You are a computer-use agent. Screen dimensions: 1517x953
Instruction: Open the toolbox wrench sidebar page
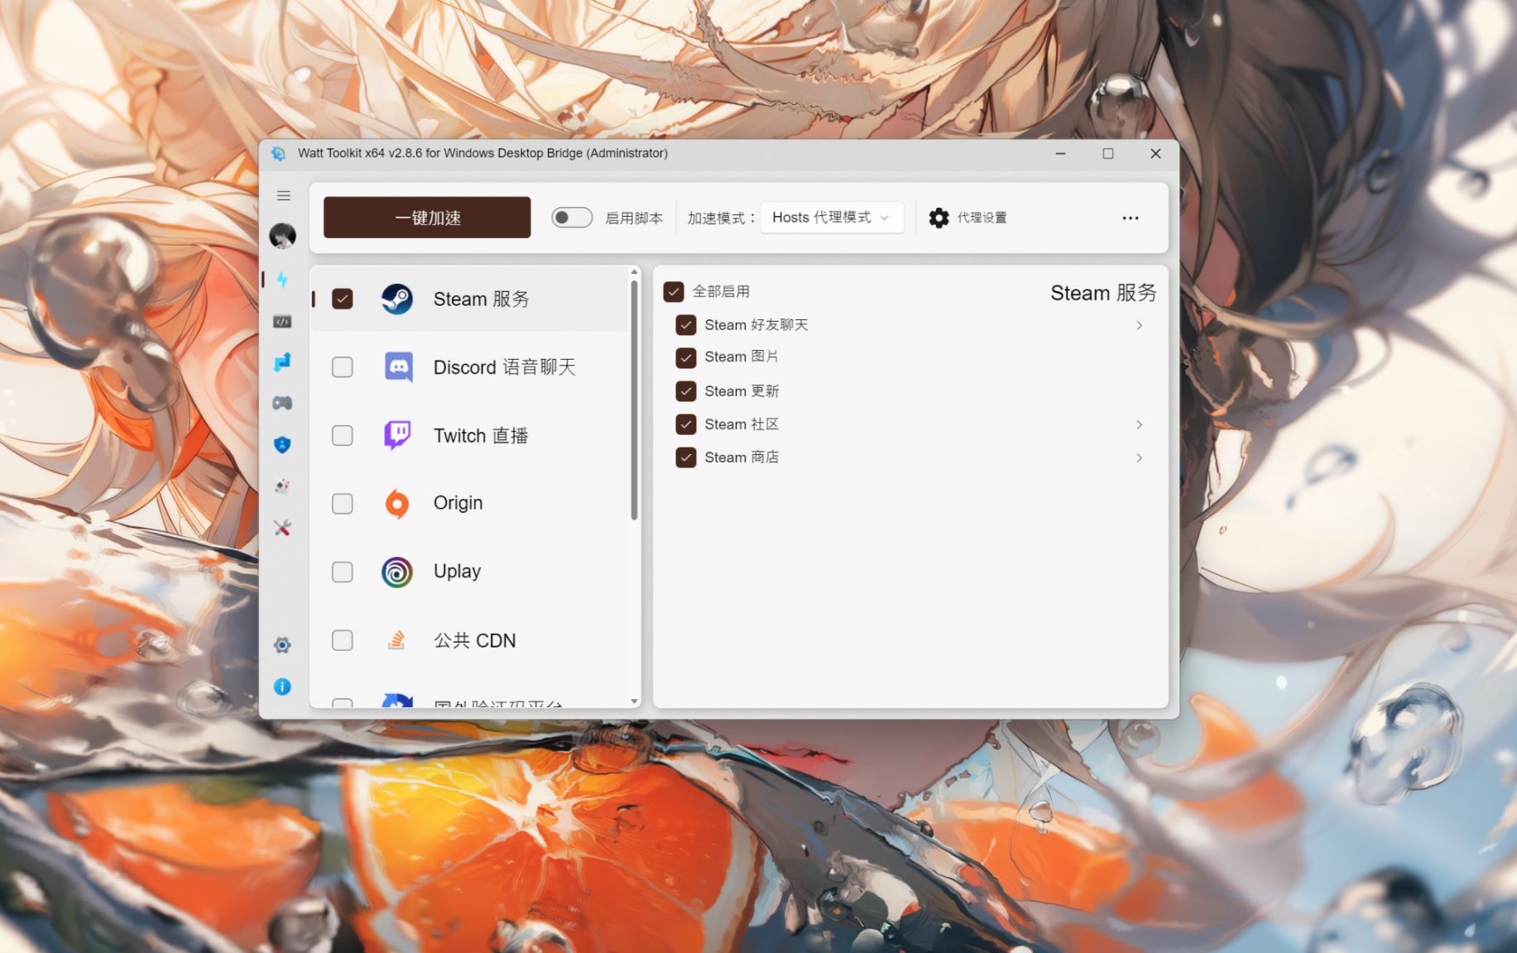282,528
